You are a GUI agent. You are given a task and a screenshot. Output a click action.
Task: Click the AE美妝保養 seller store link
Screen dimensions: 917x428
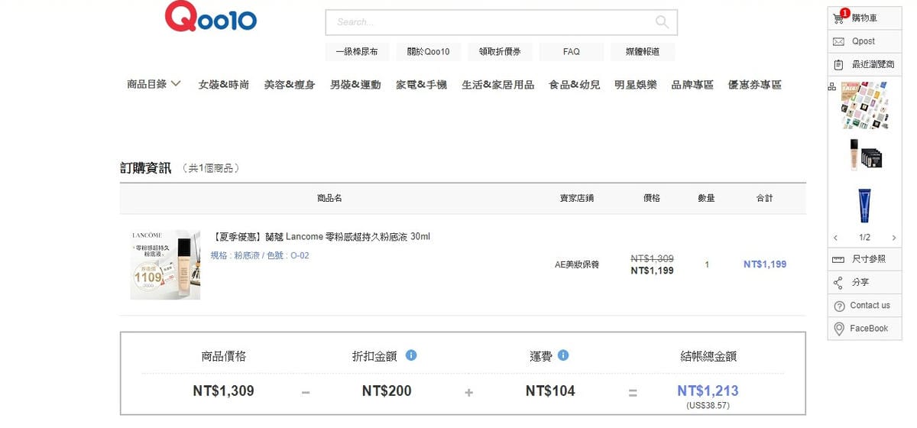click(x=577, y=264)
